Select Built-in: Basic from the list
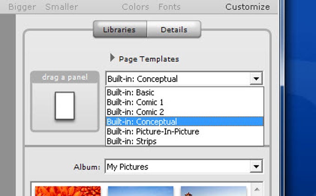This screenshot has width=316, height=196. pos(184,92)
